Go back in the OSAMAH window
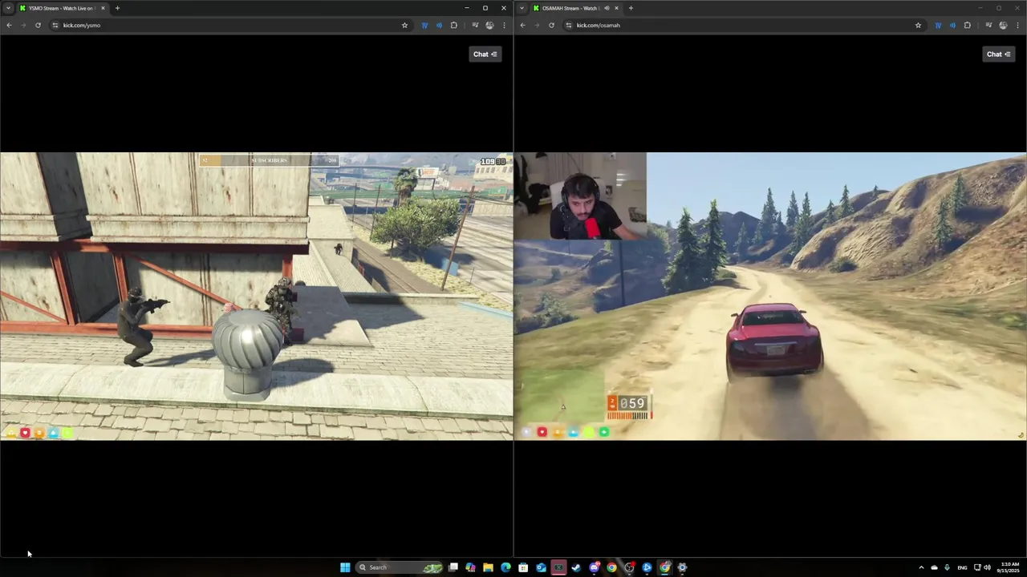The height and width of the screenshot is (577, 1027). (522, 25)
